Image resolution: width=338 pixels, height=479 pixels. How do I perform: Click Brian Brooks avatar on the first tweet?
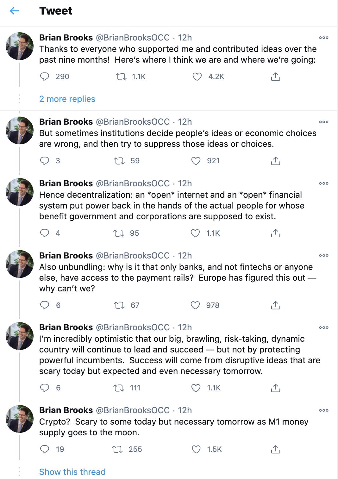[x=20, y=46]
